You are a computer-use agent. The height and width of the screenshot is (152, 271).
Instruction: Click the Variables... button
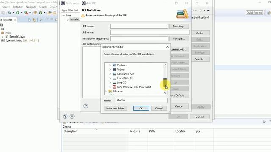179,38
